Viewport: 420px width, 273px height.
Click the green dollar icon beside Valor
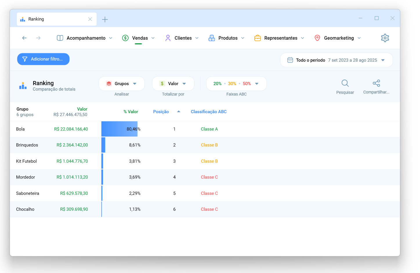(162, 84)
